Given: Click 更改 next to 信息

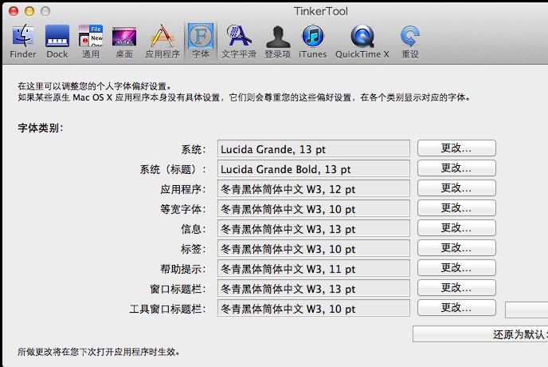Looking at the screenshot, I should click(456, 228).
